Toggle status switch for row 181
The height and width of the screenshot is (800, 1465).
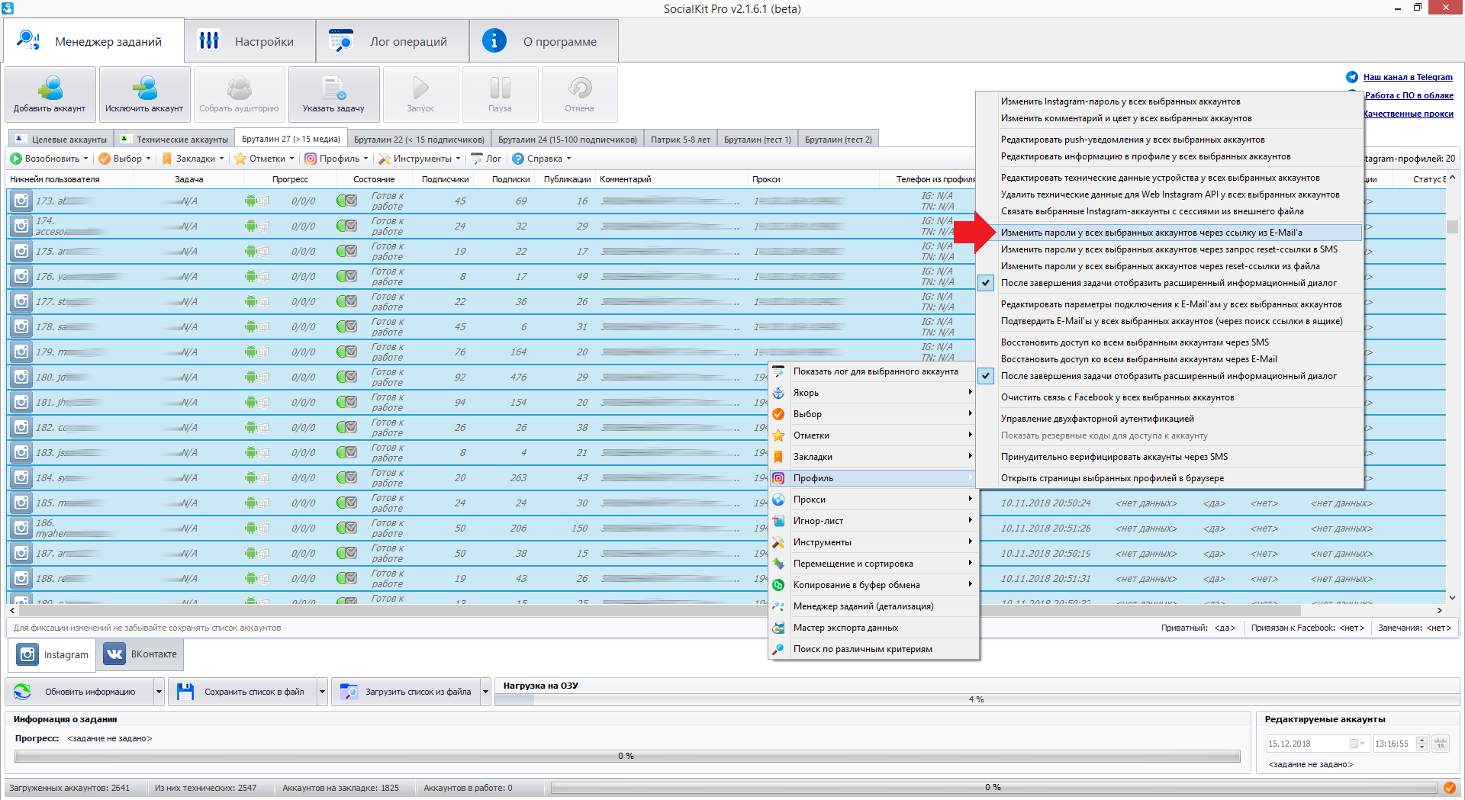(x=346, y=402)
